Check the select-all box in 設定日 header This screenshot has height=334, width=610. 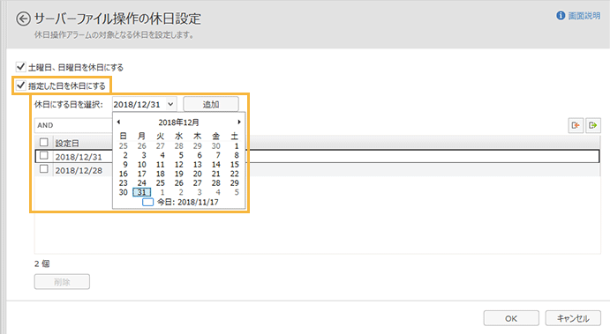point(44,142)
